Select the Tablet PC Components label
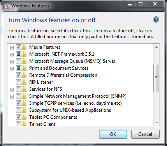167x146 pixels. click(x=53, y=117)
